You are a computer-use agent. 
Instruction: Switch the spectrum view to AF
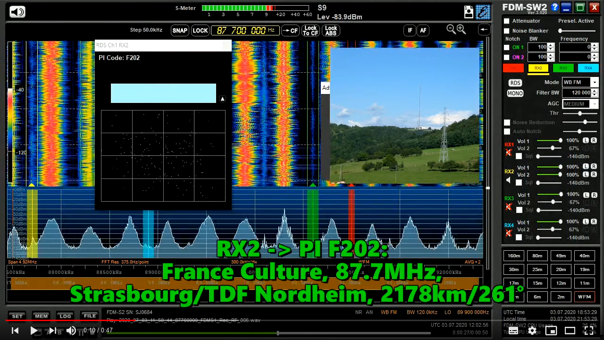coord(423,30)
